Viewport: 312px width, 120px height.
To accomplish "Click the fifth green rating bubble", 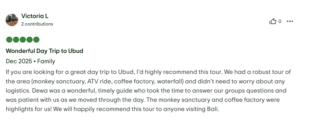I will tap(36, 40).
